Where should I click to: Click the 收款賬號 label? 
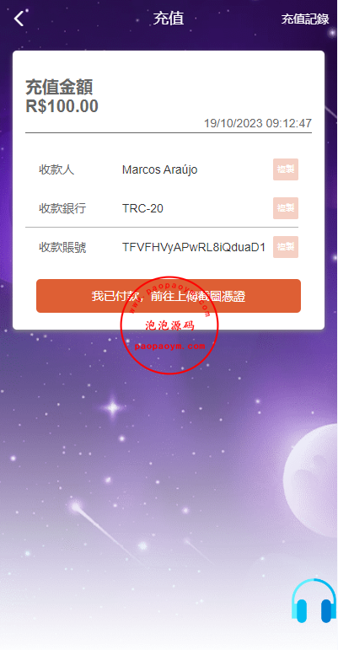point(62,248)
